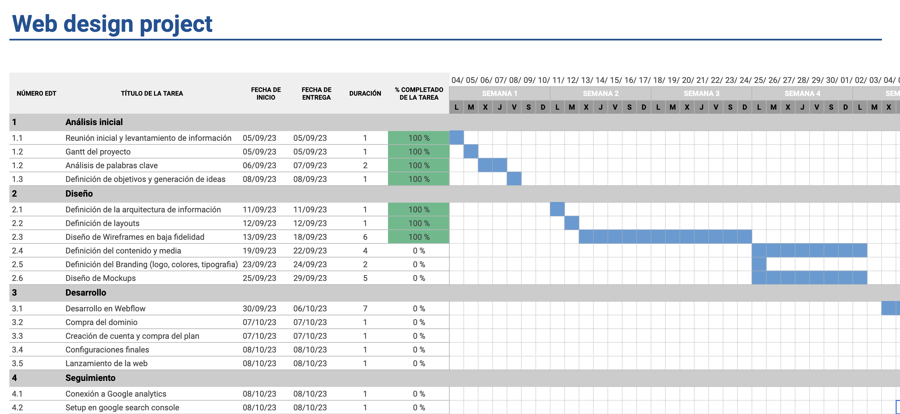
Task: Click the 'Compra del dominio' task cell
Action: click(101, 322)
